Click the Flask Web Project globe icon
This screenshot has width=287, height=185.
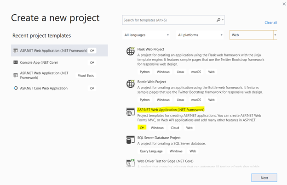point(131,51)
